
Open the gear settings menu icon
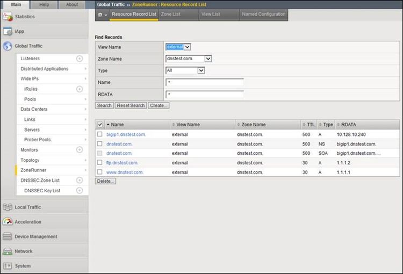(102, 15)
